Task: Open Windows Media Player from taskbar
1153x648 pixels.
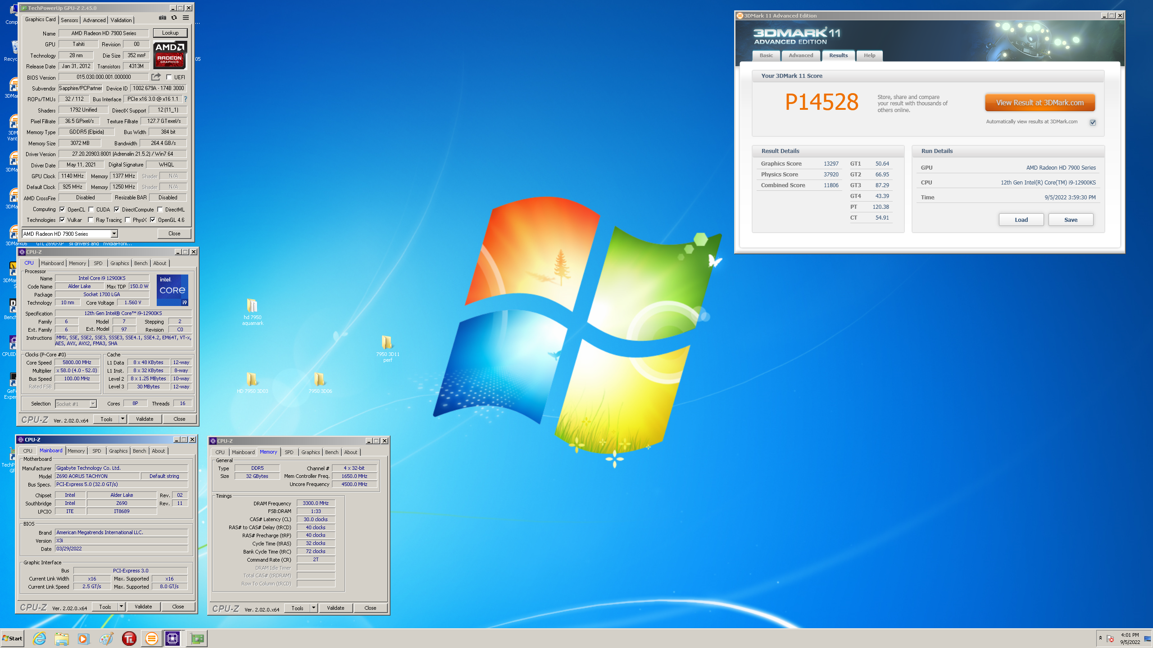Action: coord(84,638)
